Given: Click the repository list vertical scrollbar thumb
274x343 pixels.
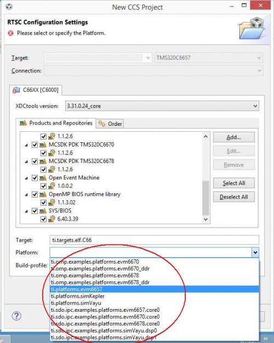Looking at the screenshot, I should coord(206,198).
